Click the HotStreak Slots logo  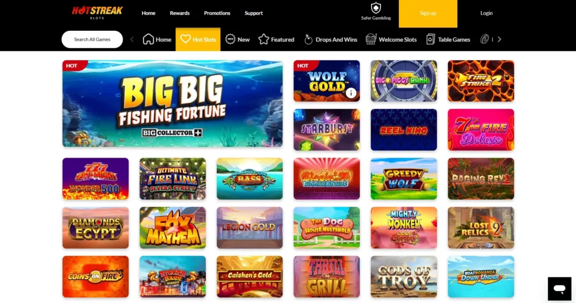97,12
